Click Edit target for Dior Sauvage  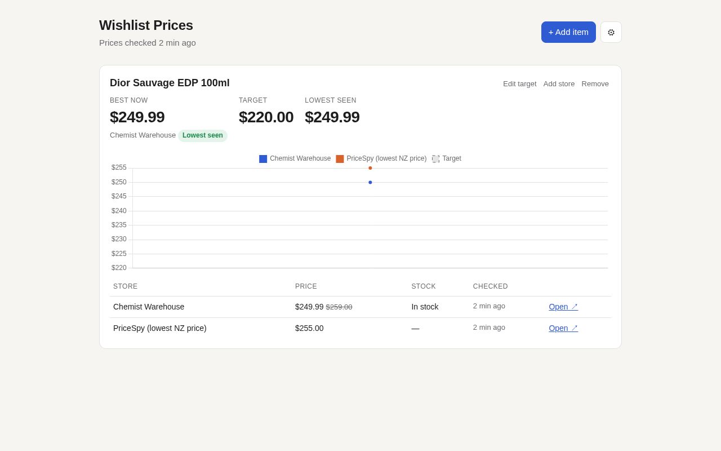(520, 84)
